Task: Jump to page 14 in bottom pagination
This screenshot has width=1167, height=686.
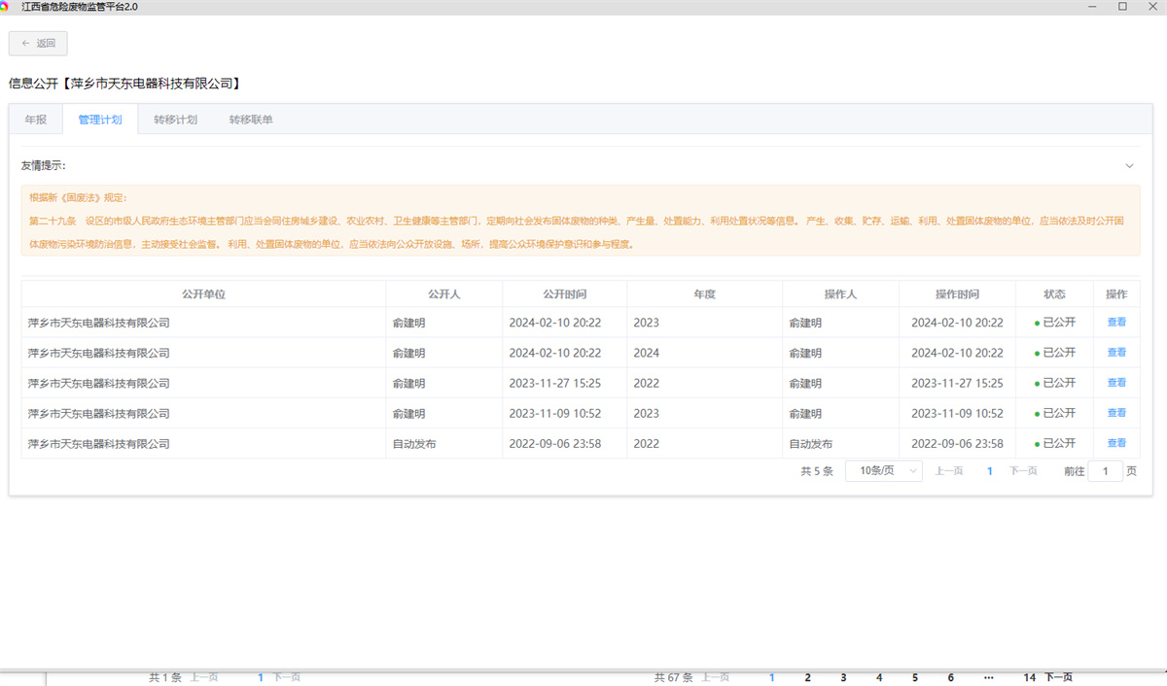Action: pyautogui.click(x=1029, y=677)
